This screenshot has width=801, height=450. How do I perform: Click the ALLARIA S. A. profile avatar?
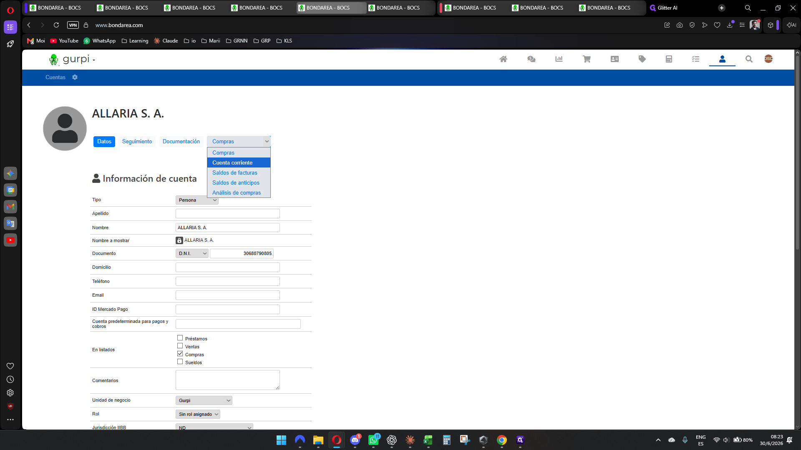[x=65, y=128]
